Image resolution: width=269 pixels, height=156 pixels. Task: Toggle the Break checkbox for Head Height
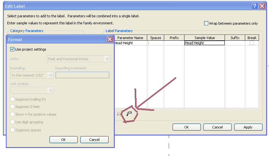point(252,43)
